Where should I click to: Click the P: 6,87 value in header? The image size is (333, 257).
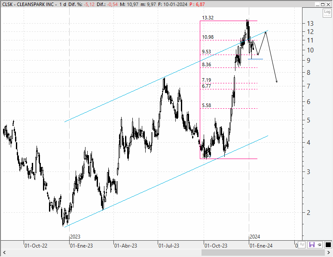coord(197,4)
